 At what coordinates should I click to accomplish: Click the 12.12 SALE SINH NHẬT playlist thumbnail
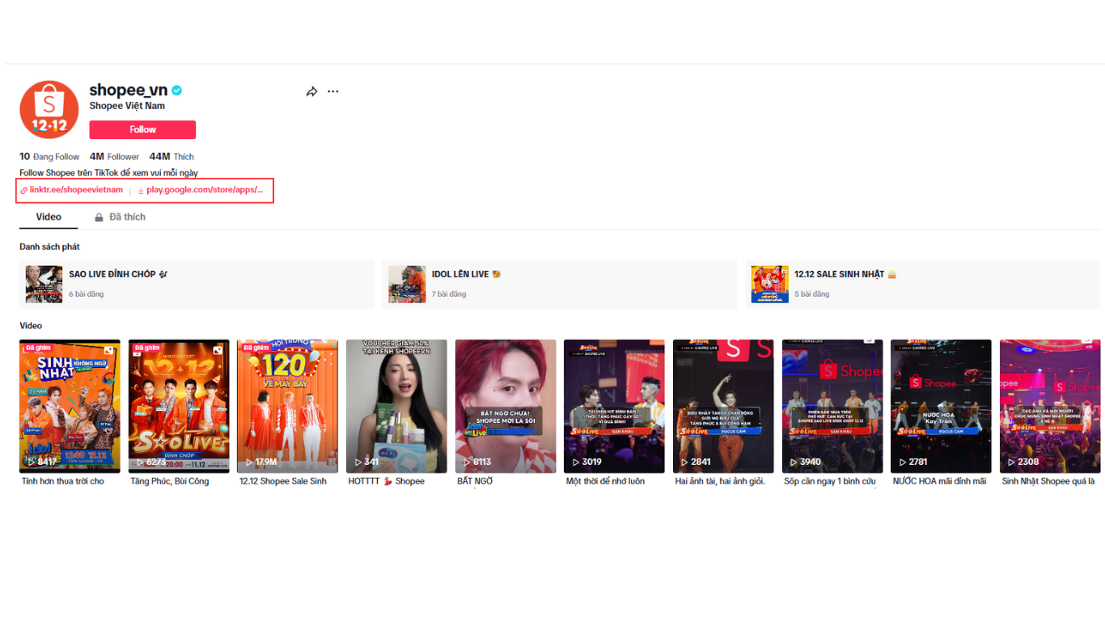coord(770,284)
